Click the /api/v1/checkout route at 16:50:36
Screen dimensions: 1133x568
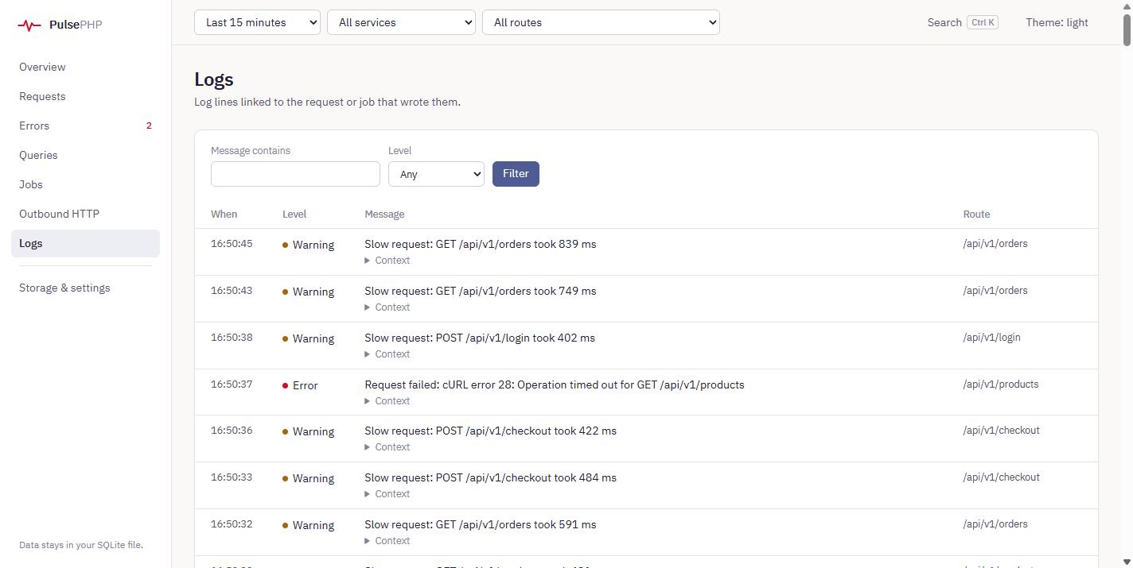(1001, 431)
